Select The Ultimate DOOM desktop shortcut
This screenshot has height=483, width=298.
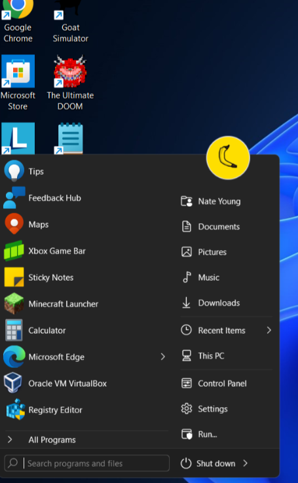70,83
